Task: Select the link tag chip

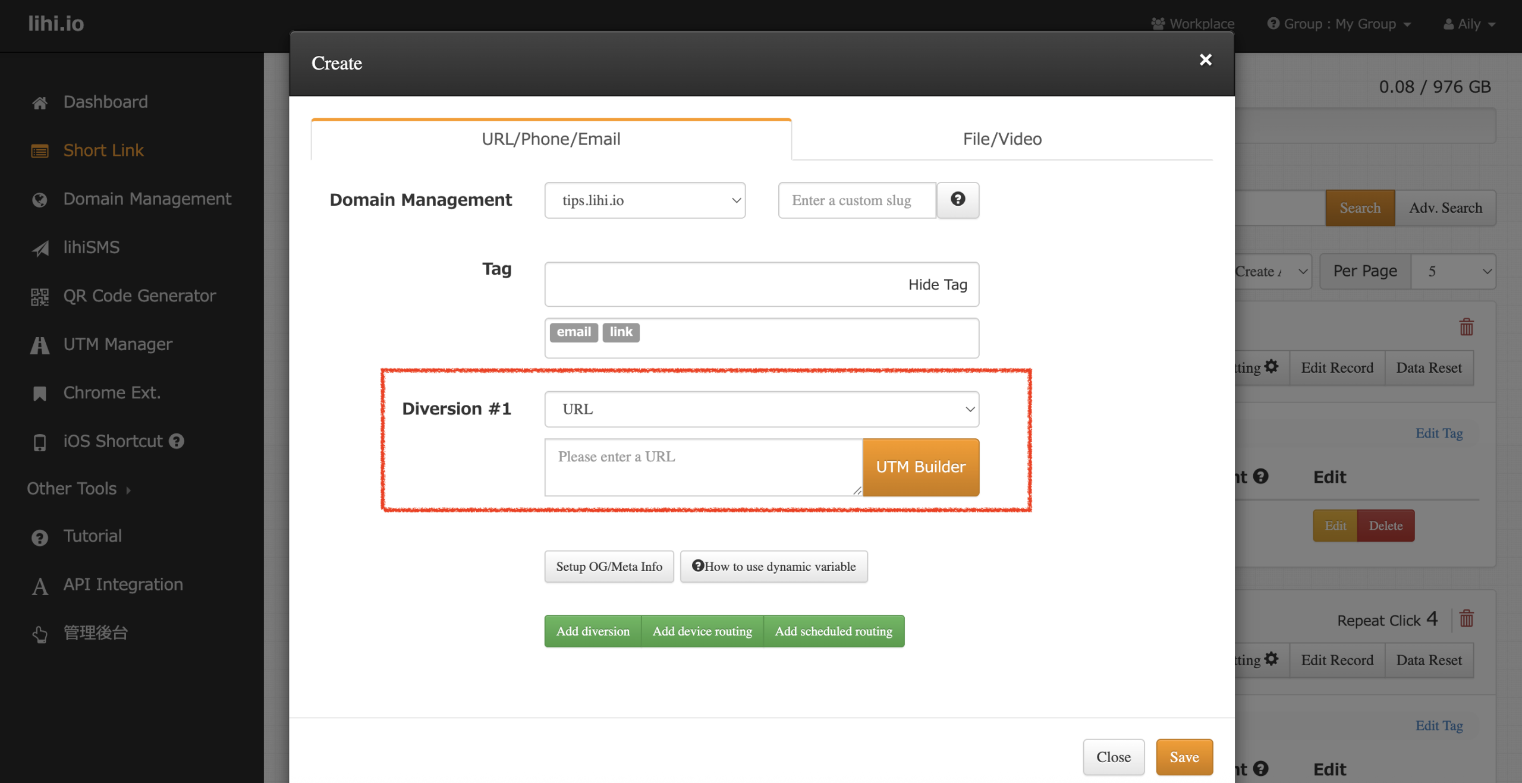Action: tap(621, 332)
